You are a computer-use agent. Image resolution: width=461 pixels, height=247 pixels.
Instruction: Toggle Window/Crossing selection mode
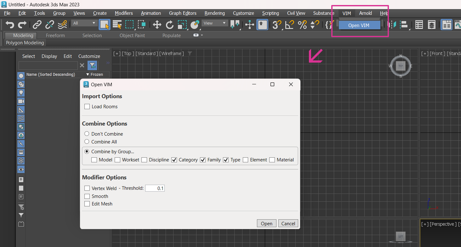(142, 25)
